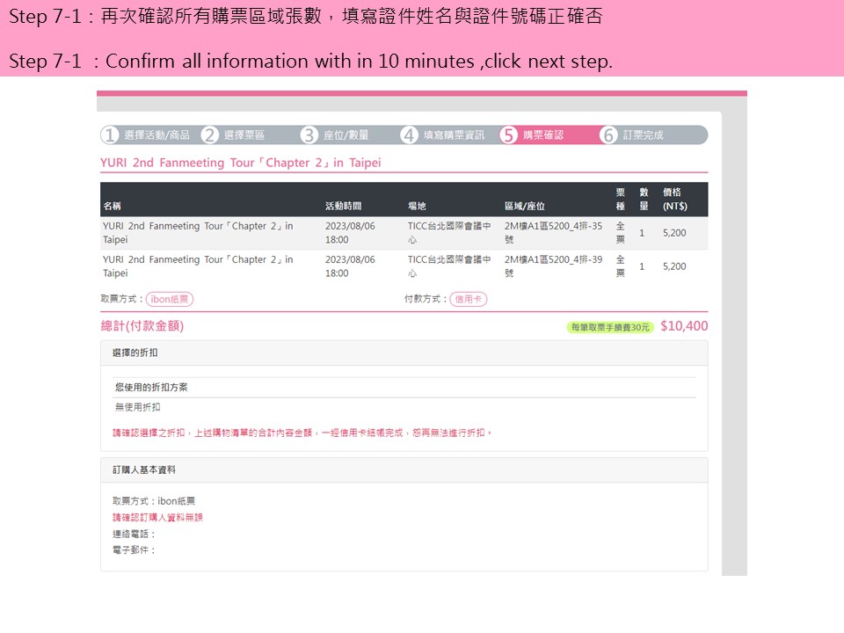The width and height of the screenshot is (844, 633).
Task: Click the step 3 number circle
Action: [309, 135]
